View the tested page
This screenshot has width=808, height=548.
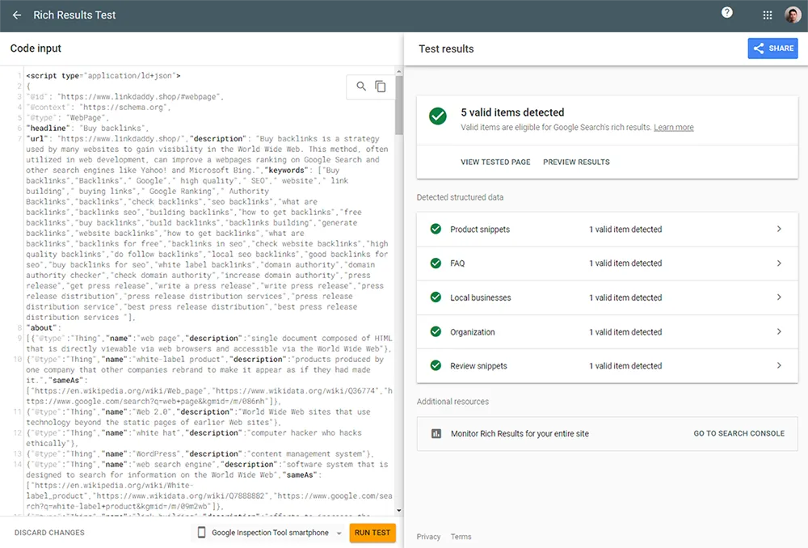tap(495, 162)
